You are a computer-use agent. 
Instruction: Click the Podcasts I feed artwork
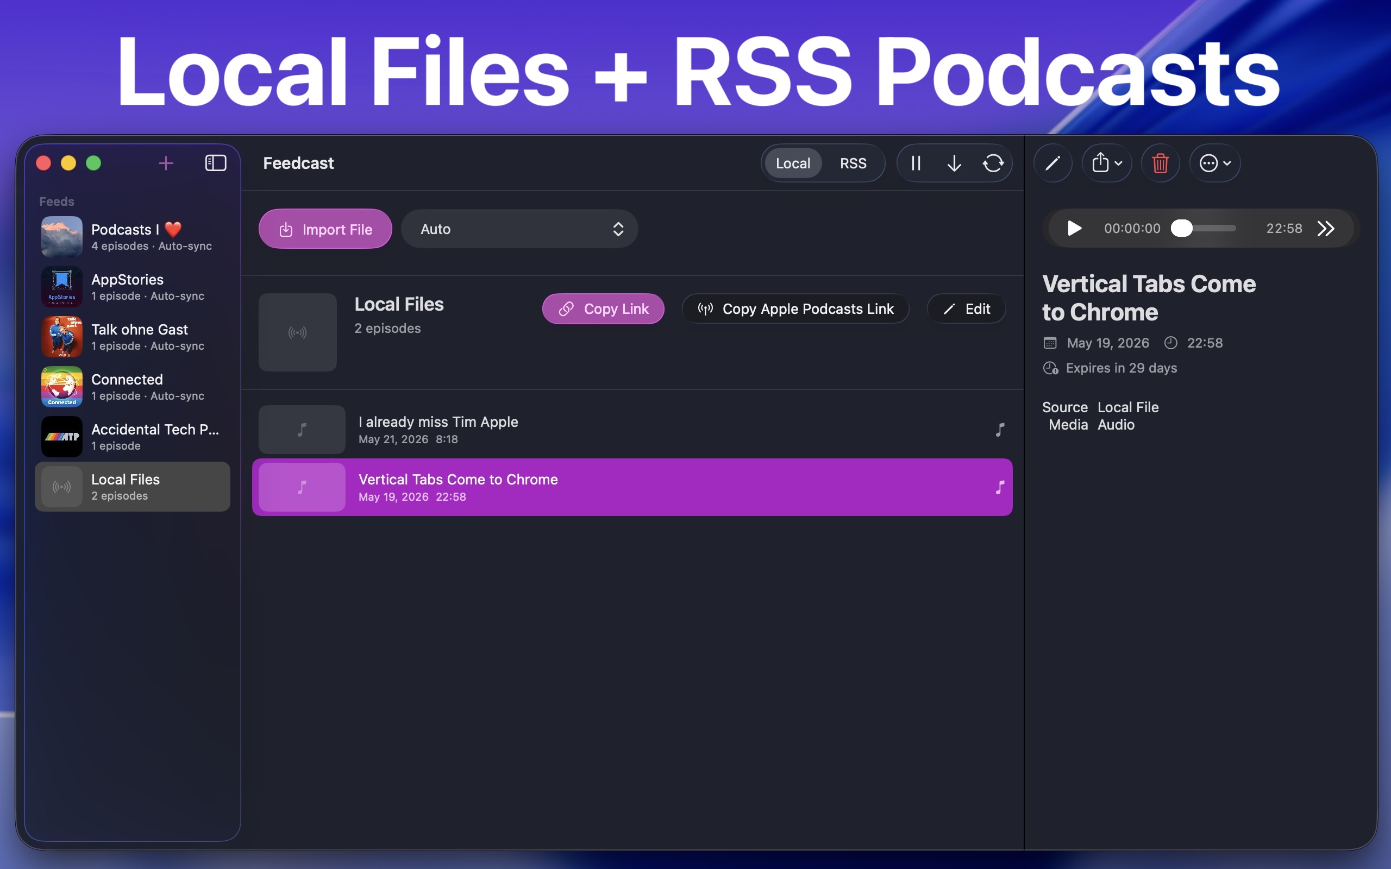(62, 237)
